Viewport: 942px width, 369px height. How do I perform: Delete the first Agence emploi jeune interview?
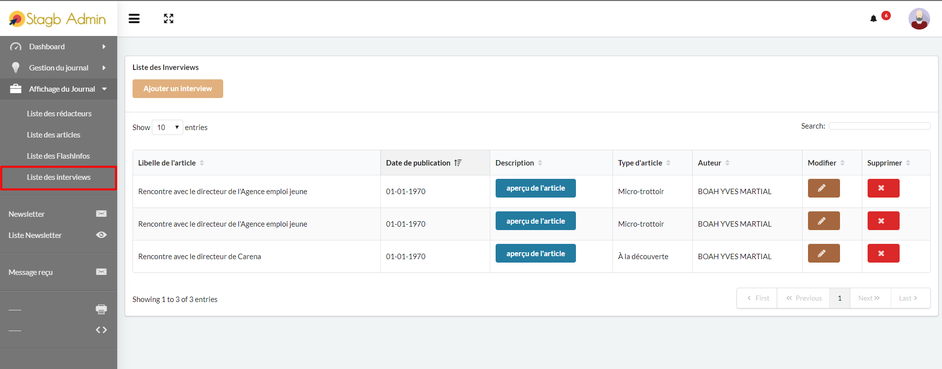click(883, 188)
